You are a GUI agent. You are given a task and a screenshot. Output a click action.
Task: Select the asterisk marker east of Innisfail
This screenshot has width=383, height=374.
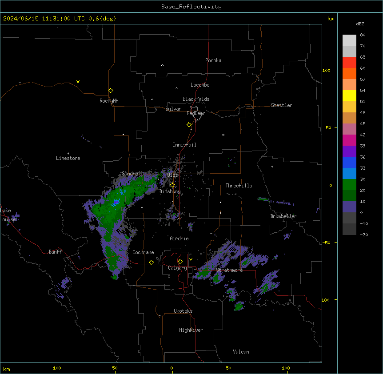click(x=223, y=135)
